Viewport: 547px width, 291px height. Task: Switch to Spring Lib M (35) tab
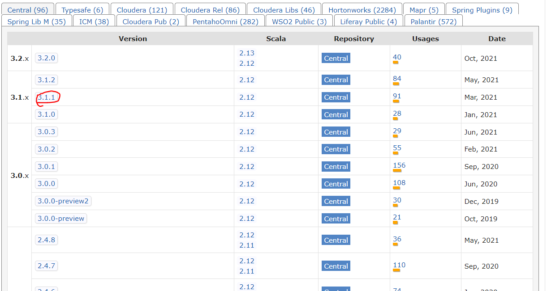pyautogui.click(x=36, y=21)
